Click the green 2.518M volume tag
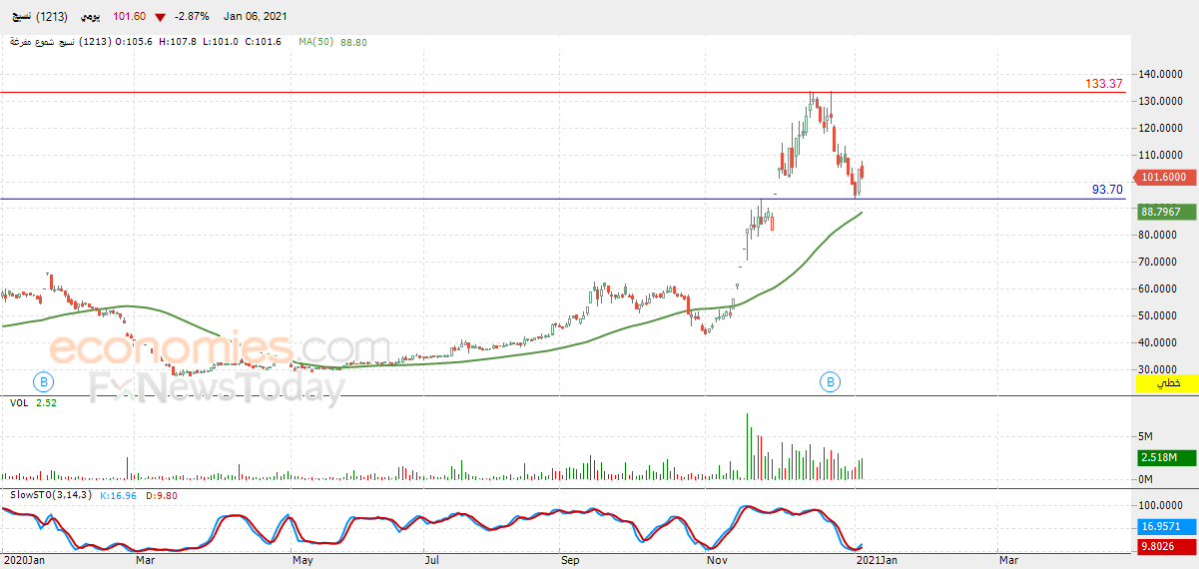1199x569 pixels. click(x=1166, y=457)
